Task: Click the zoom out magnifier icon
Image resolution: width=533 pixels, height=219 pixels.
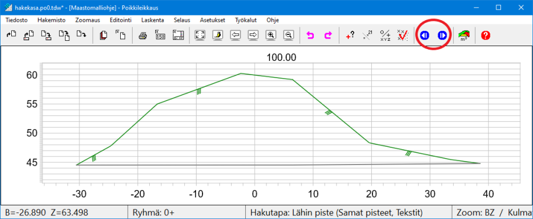Action: (x=288, y=35)
